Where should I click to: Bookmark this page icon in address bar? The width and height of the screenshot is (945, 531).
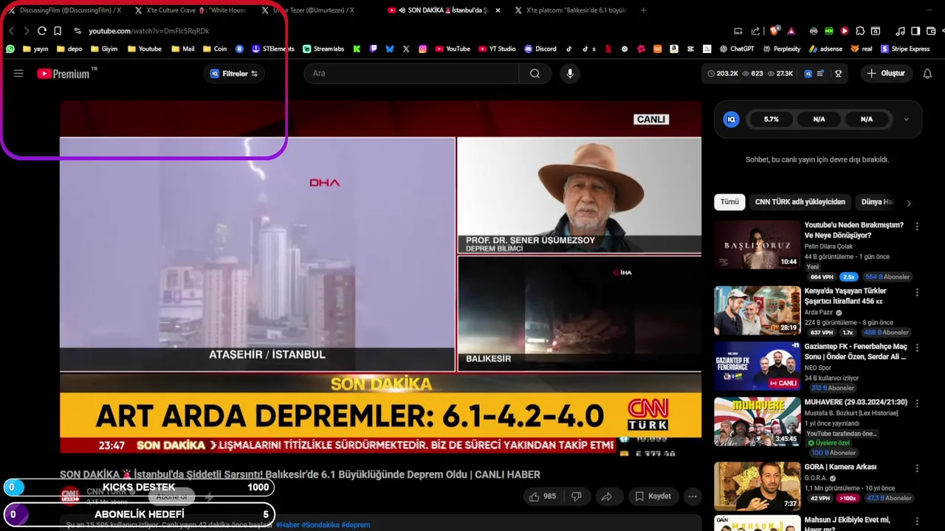58,31
